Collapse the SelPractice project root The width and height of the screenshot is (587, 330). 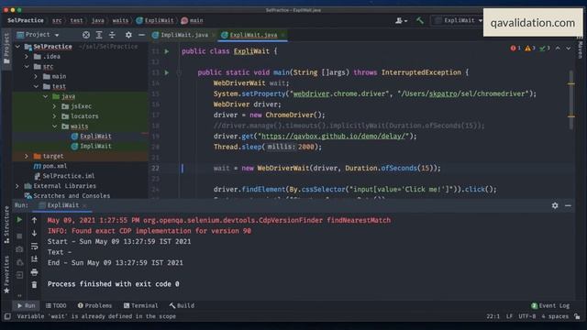17,47
